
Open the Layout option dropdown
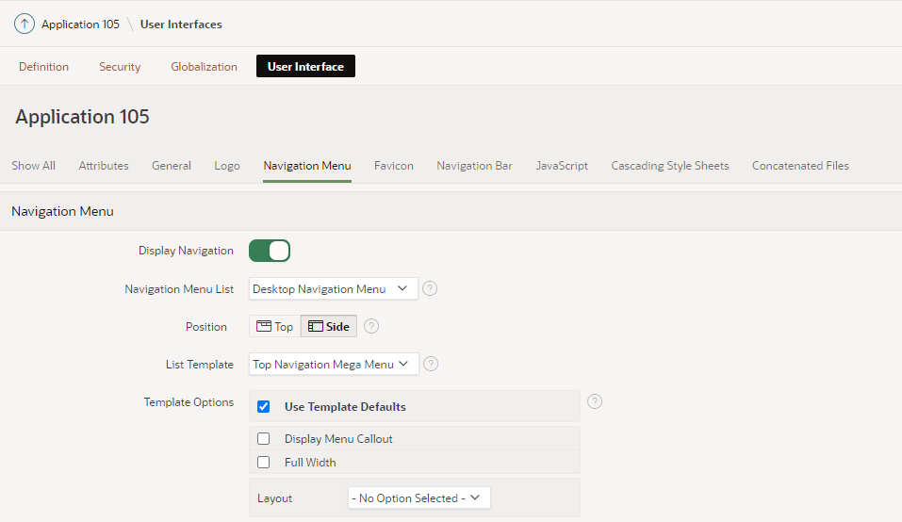(x=418, y=498)
